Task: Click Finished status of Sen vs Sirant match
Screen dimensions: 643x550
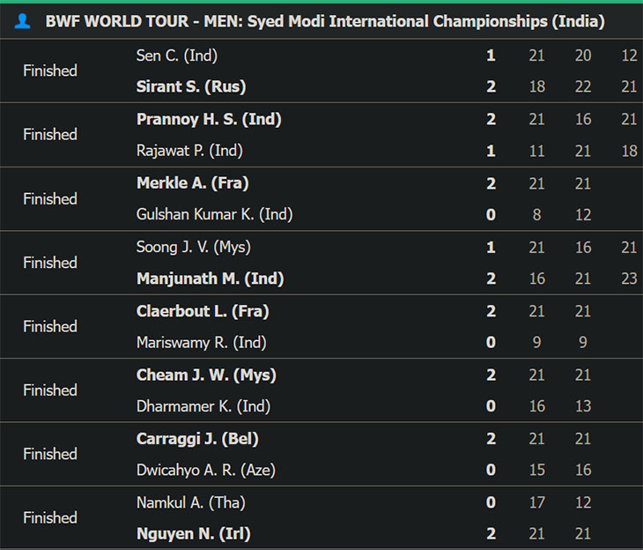Action: pyautogui.click(x=50, y=71)
